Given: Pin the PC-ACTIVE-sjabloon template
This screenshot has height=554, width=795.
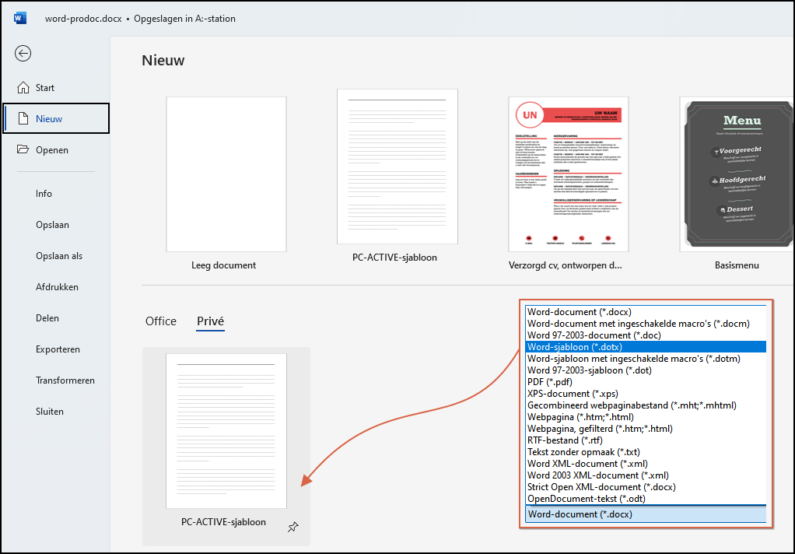Looking at the screenshot, I should pyautogui.click(x=293, y=527).
